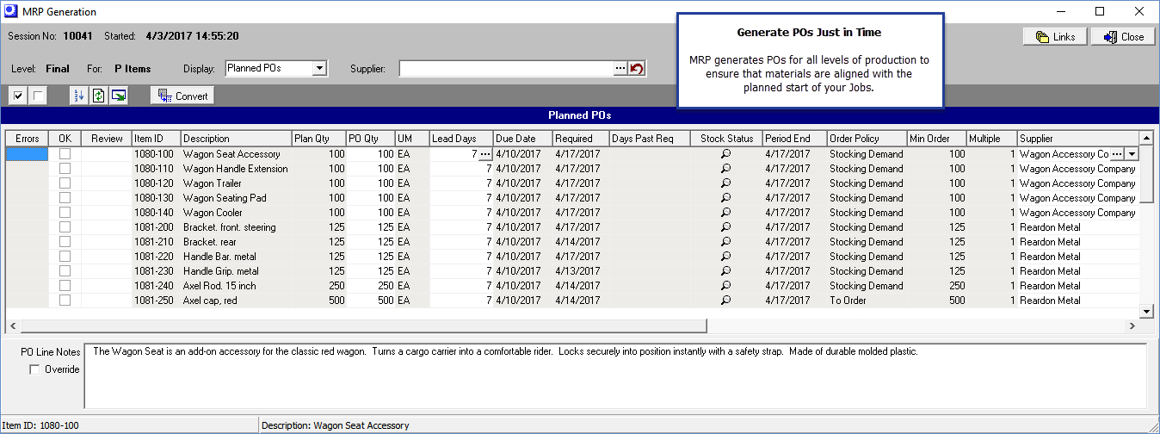Click the Stock Status column header
Viewport: 1160px width, 434px height.
[726, 139]
